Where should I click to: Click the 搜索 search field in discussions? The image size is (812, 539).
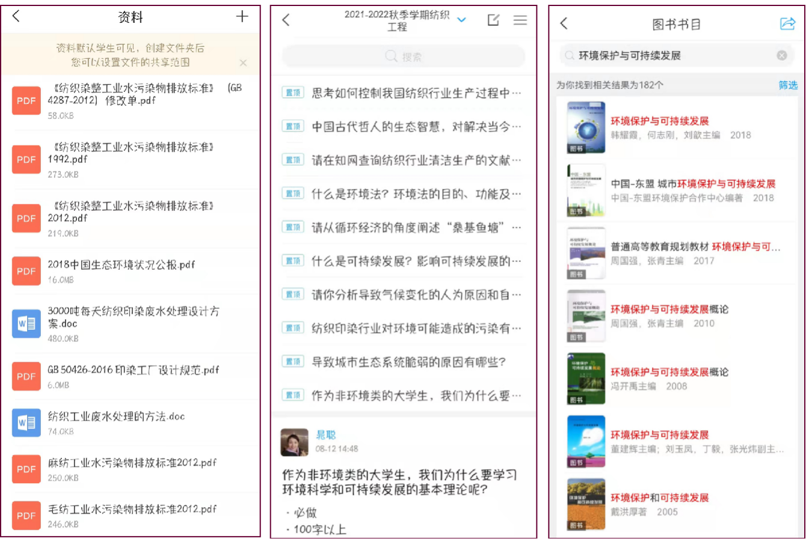click(403, 56)
